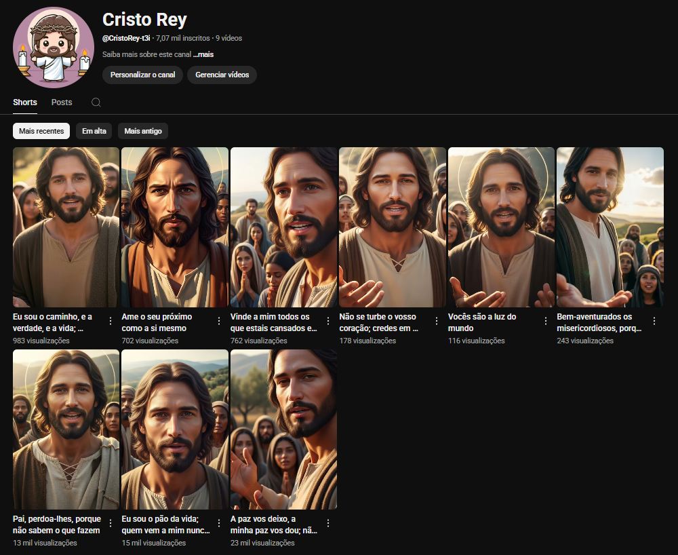The height and width of the screenshot is (555, 678).
Task: Click the title "Bem-aventurados os misericordiosos"
Action: click(599, 322)
